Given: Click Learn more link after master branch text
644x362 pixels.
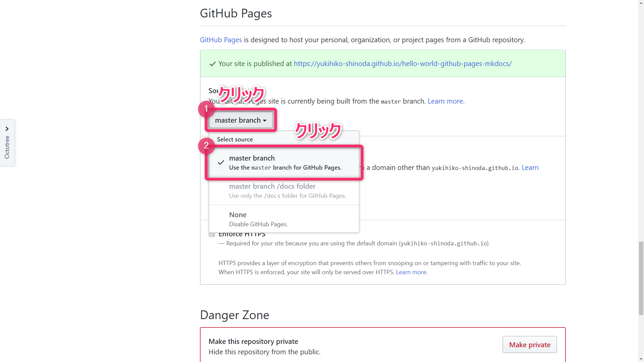Looking at the screenshot, I should (445, 101).
